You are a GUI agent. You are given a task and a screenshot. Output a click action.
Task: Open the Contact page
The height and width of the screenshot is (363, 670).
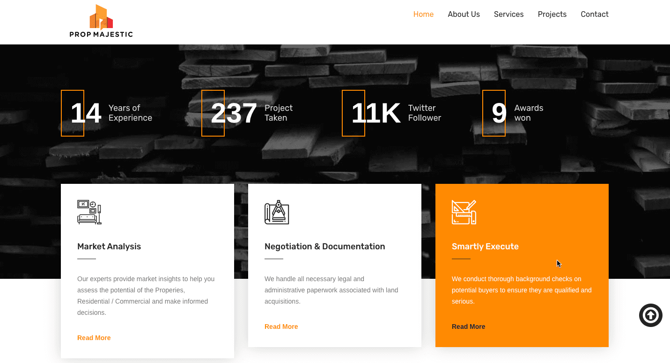(594, 15)
